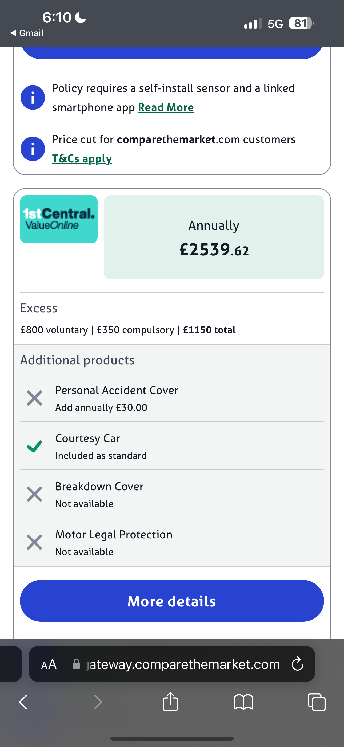Tap the Safari forward arrow
Screen dimensions: 344x747
click(98, 702)
